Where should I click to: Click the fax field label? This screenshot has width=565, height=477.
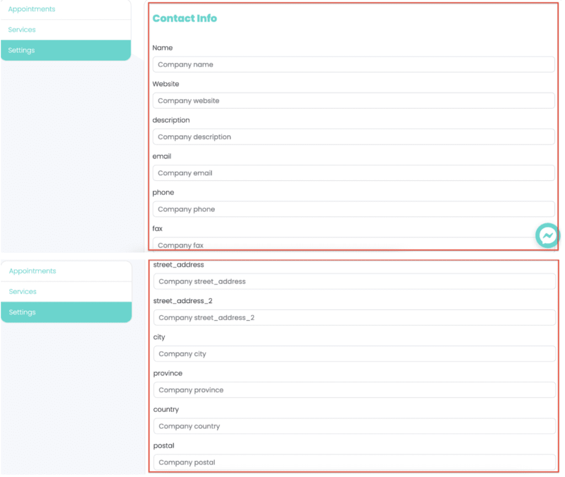click(x=157, y=229)
